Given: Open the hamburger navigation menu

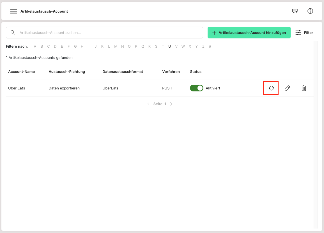Looking at the screenshot, I should (x=14, y=11).
